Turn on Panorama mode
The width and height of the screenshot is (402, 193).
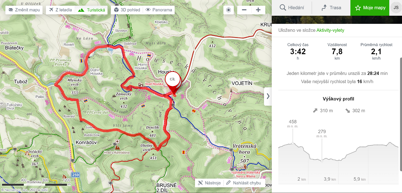click(159, 10)
